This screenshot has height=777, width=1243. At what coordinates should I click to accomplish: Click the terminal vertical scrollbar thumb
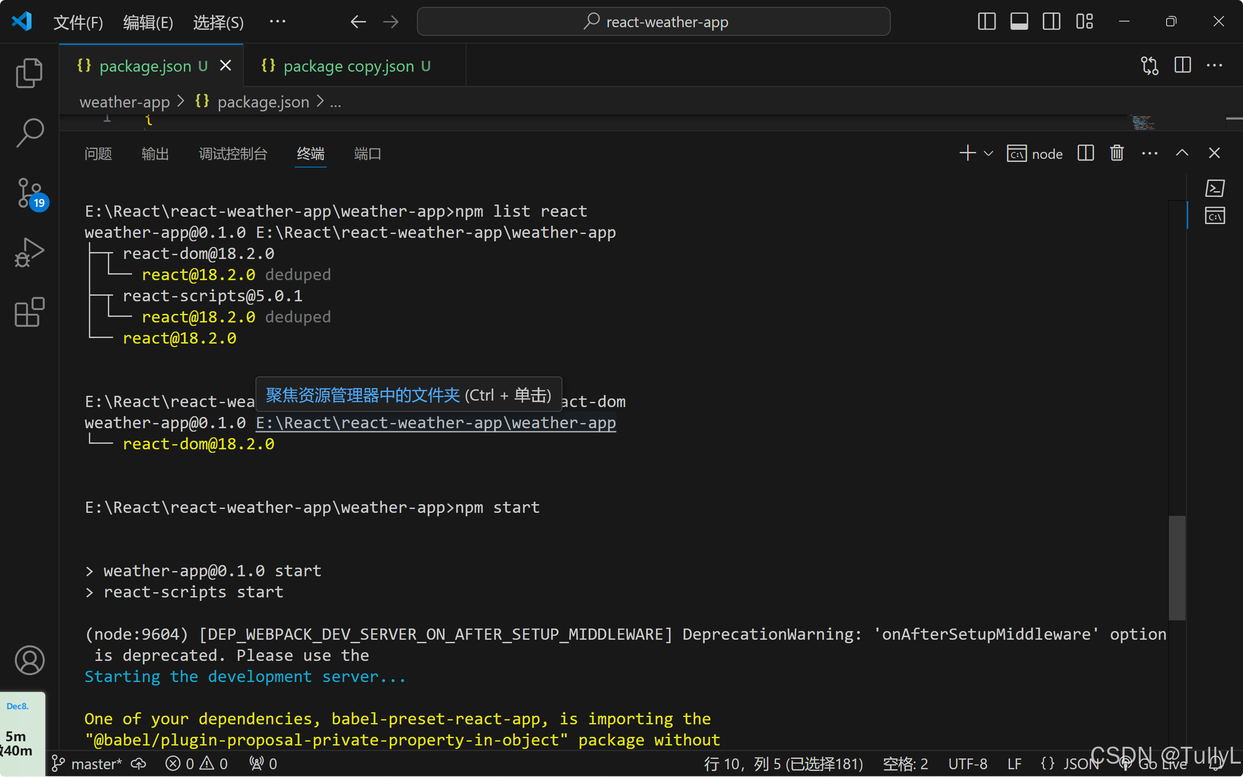(1177, 568)
